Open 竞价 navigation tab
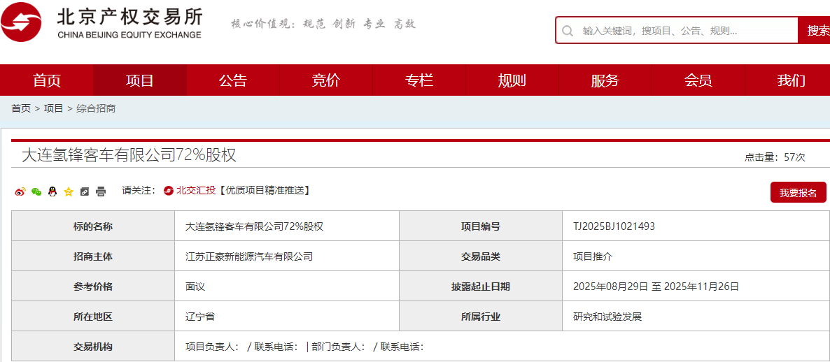830x362 pixels. (326, 80)
